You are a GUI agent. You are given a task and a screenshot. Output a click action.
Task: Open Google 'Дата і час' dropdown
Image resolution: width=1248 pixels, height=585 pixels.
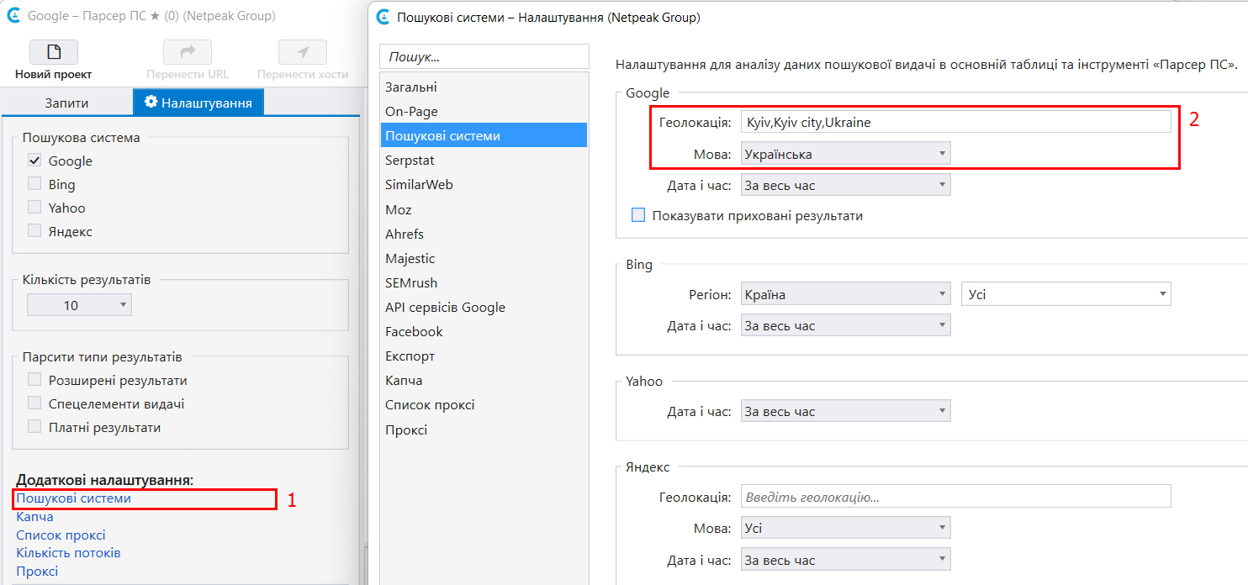(845, 185)
